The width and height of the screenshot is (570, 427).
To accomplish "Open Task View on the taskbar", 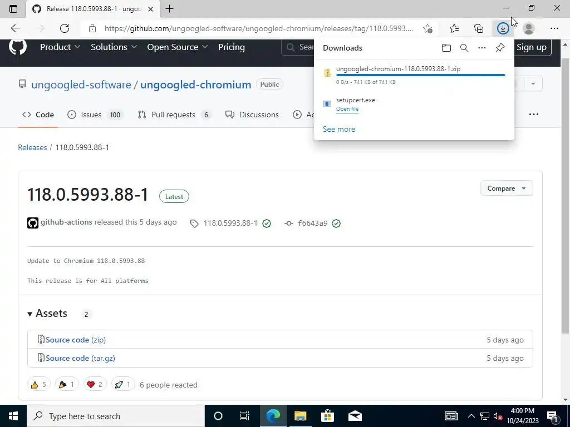I will click(x=245, y=416).
